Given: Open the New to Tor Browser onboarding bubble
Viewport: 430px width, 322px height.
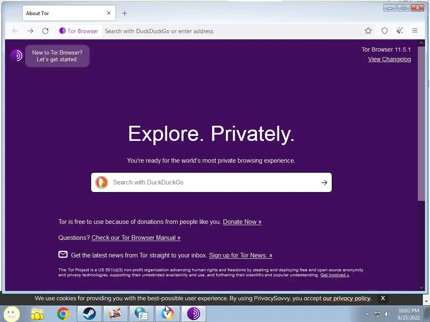Looking at the screenshot, I should tap(57, 56).
